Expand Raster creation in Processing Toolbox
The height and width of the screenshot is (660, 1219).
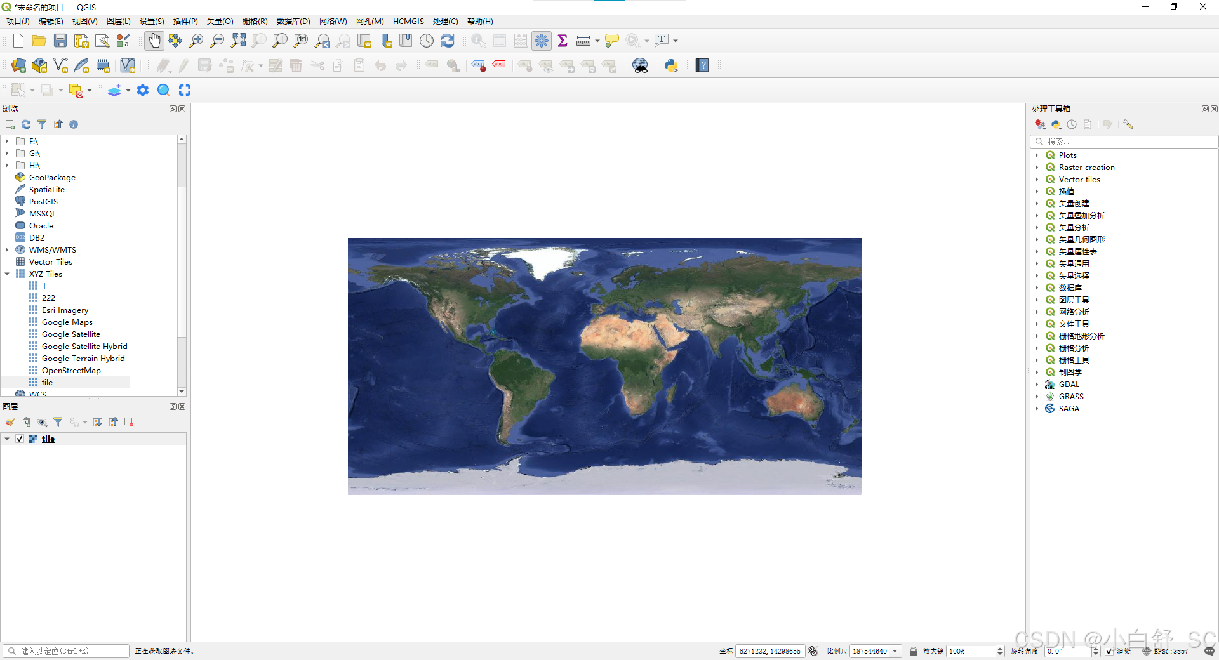[1037, 168]
